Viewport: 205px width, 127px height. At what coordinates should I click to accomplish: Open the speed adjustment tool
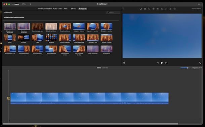tap(166, 9)
